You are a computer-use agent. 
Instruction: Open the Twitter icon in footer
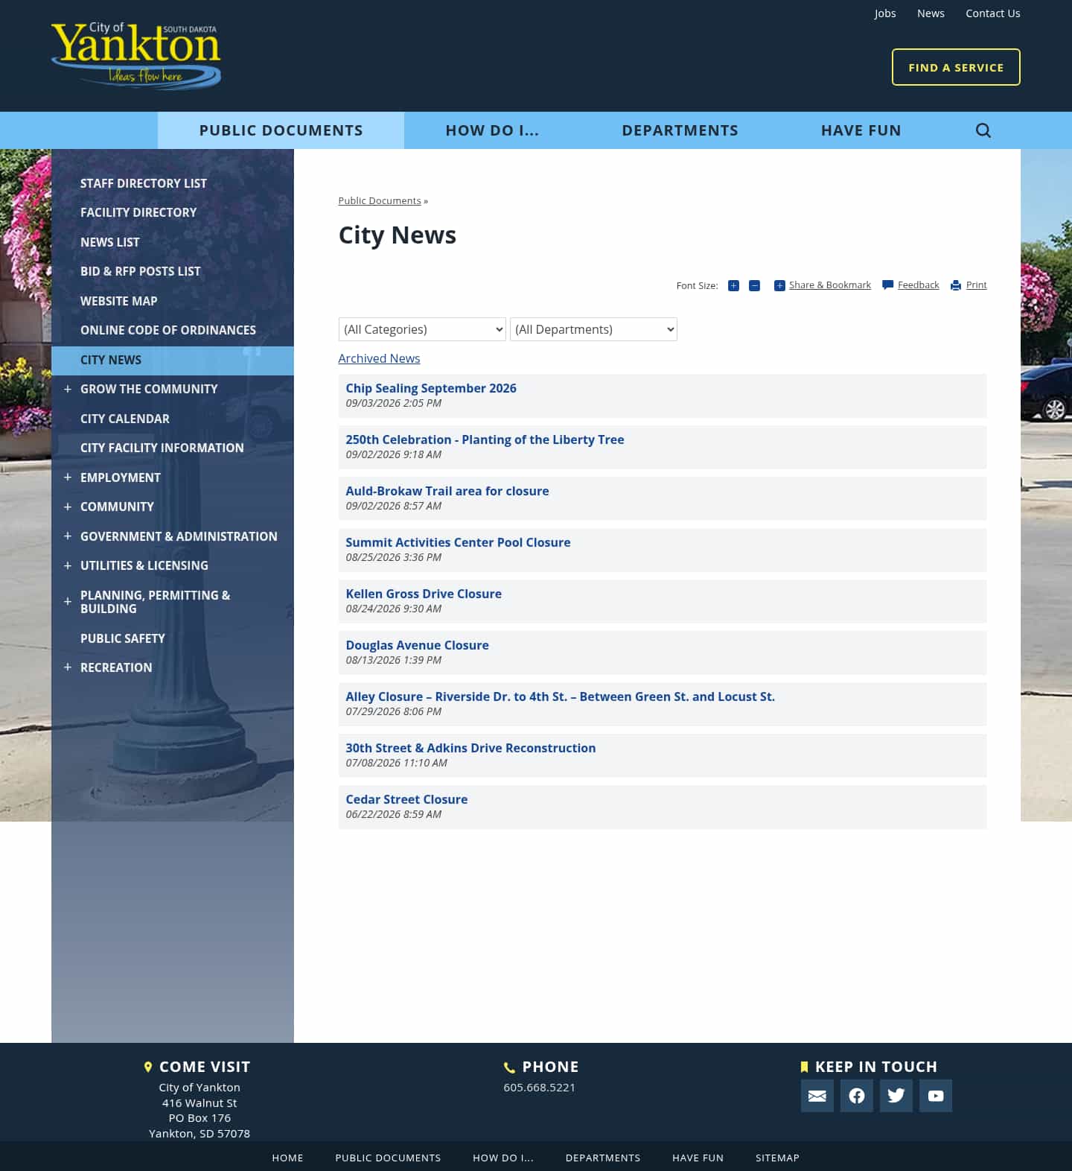point(896,1096)
